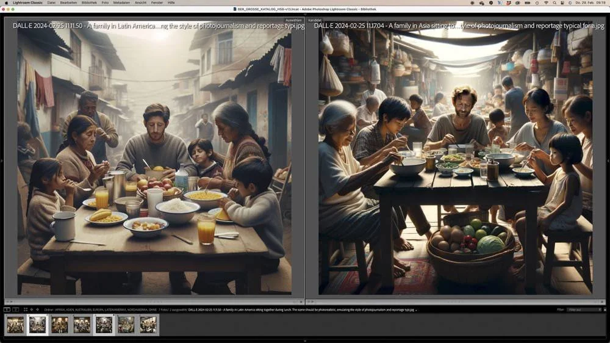Expand the top panel handle
The height and width of the screenshot is (343, 610).
[x=305, y=15]
